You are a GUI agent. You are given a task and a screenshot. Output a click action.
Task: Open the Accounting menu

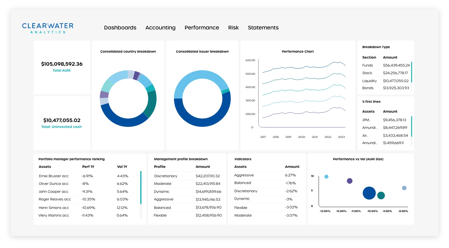tap(160, 28)
